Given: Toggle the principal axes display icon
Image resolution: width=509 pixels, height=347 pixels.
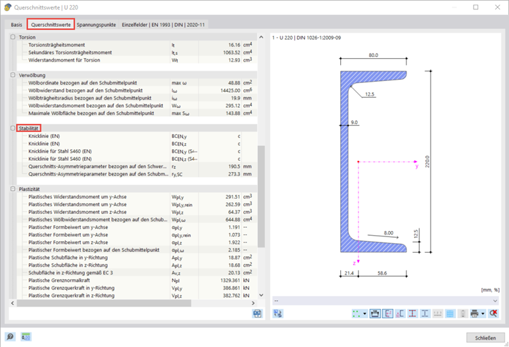Looking at the screenshot, I should (388, 314).
